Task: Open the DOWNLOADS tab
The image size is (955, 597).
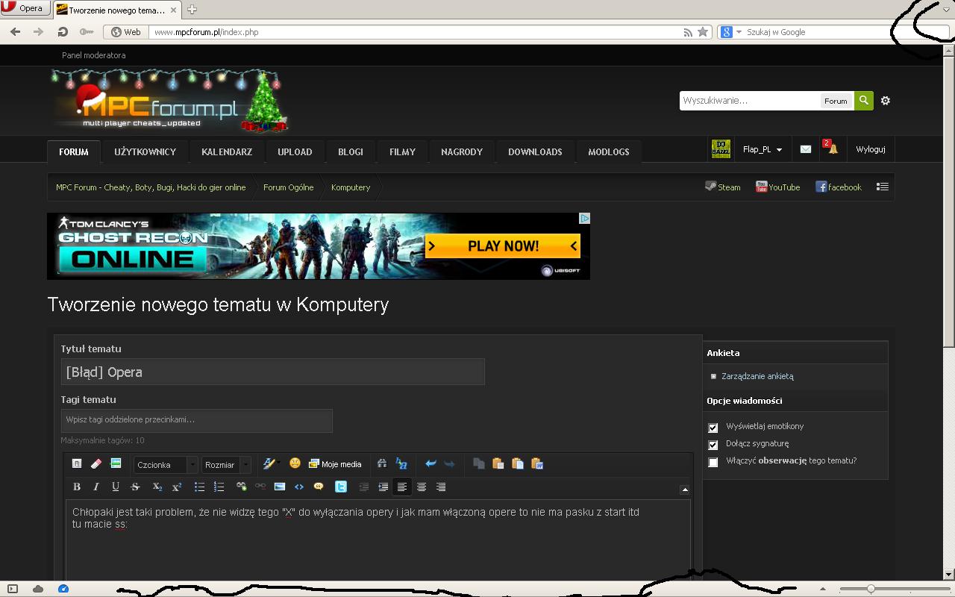Action: (x=535, y=151)
